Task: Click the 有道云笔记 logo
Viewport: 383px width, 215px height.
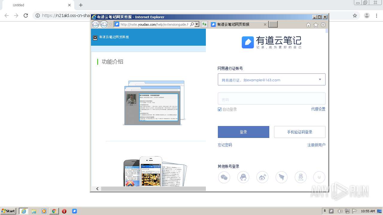Action: (271, 42)
